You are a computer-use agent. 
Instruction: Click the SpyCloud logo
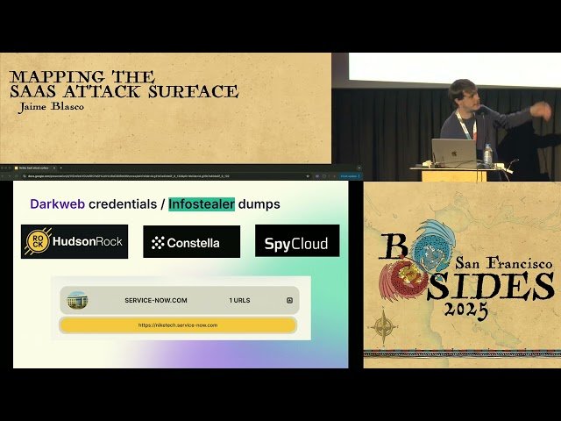point(297,241)
